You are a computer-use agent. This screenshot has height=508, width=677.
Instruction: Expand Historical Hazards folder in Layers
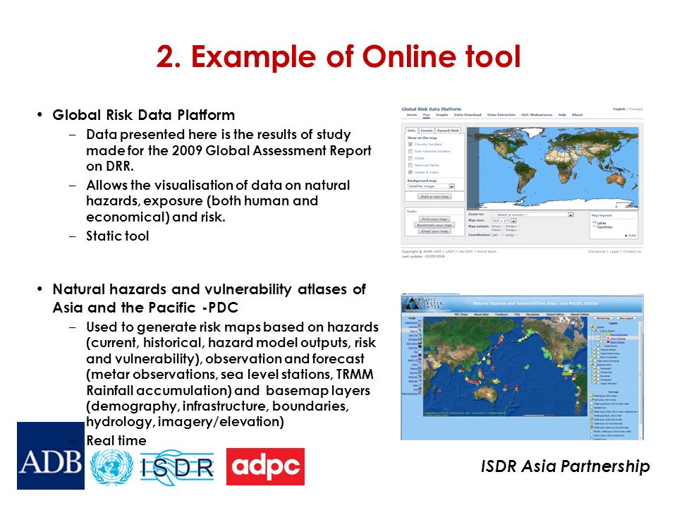tap(595, 349)
